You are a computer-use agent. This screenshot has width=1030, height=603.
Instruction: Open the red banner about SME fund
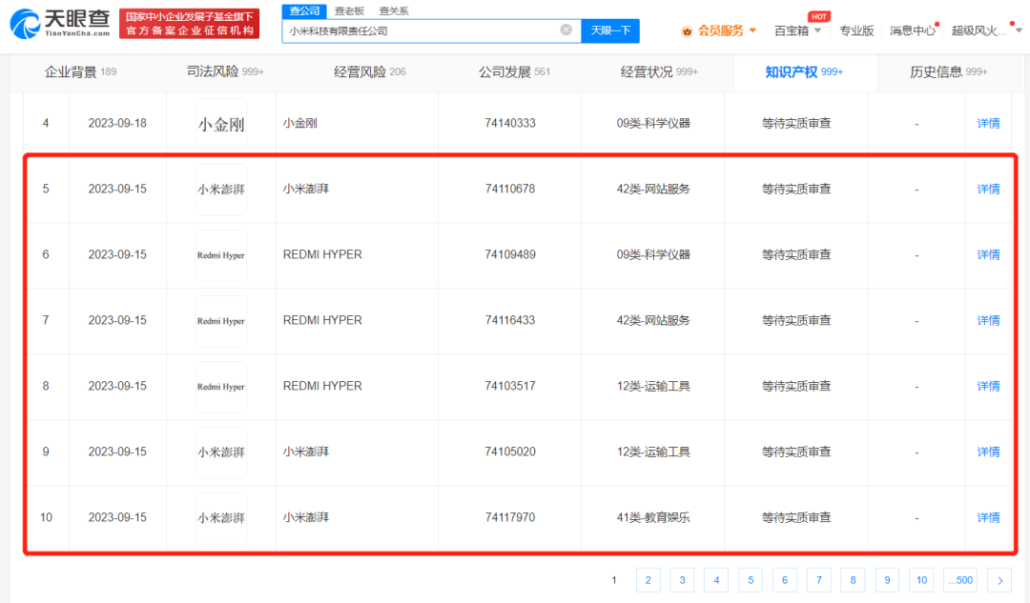(x=189, y=24)
